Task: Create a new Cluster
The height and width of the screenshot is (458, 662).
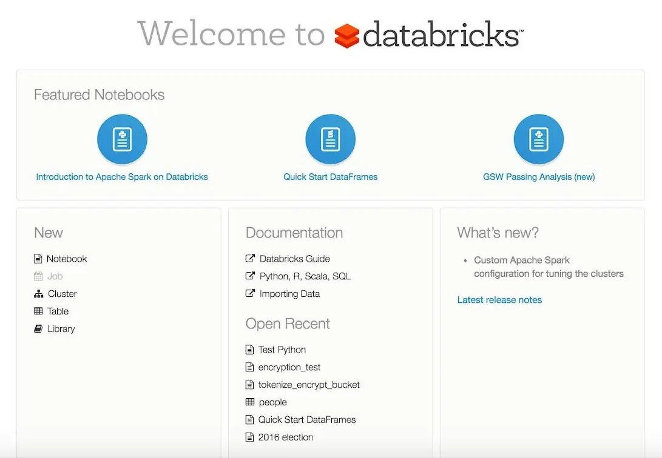Action: pos(62,294)
